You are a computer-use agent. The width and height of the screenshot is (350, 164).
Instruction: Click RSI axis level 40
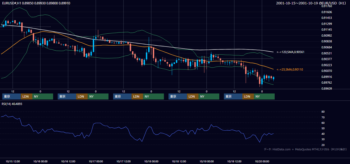(x=323, y=134)
